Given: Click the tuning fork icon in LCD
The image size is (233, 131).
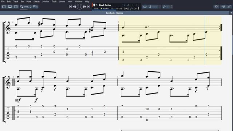Looking at the screenshot, I should click(139, 8).
